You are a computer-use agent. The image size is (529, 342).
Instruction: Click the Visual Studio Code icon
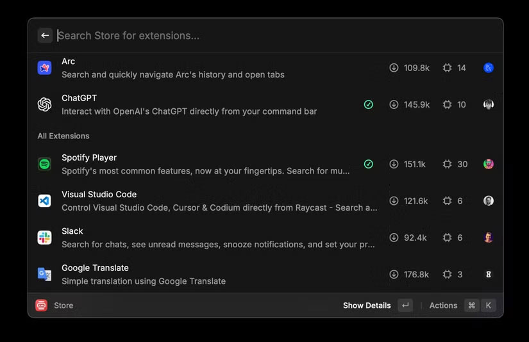[x=44, y=200]
